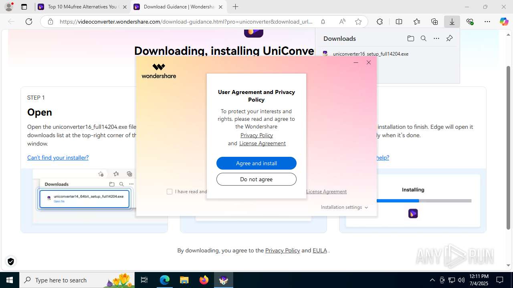Minimize the Wondershare installer window

(x=356, y=62)
